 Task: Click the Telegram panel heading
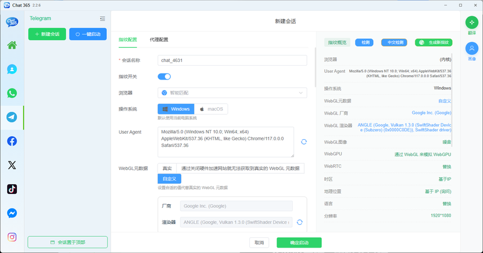pyautogui.click(x=40, y=19)
